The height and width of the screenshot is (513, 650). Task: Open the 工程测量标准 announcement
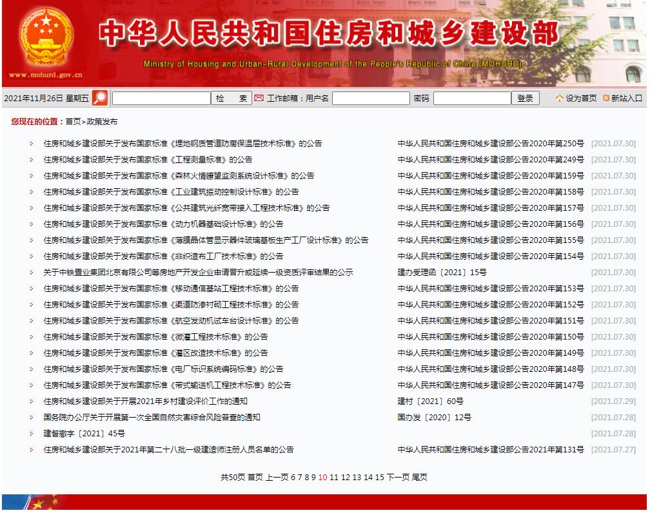coord(148,160)
